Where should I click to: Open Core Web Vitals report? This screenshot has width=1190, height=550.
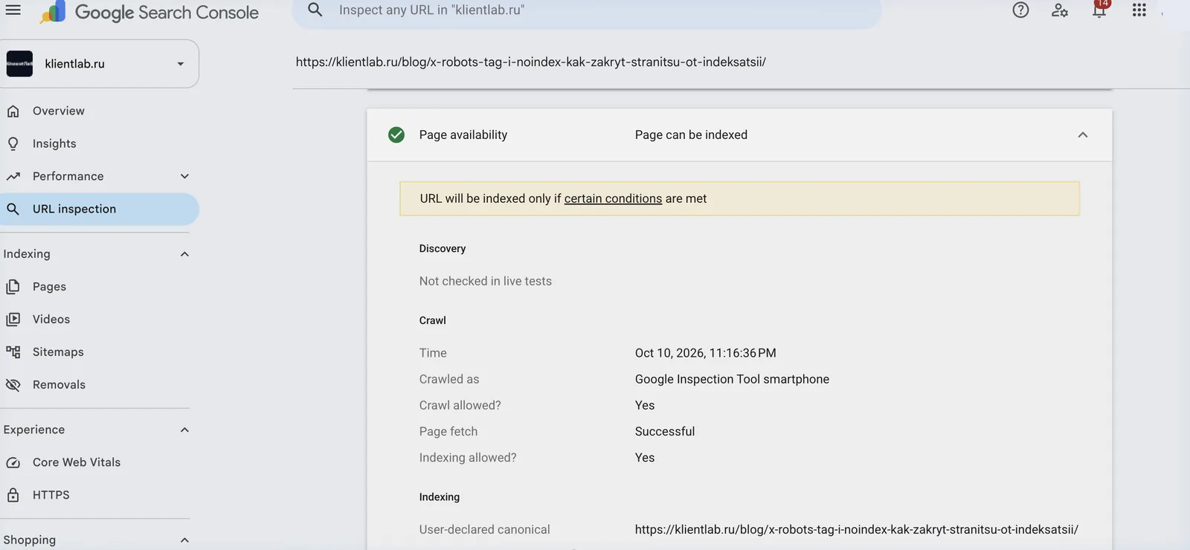(77, 462)
